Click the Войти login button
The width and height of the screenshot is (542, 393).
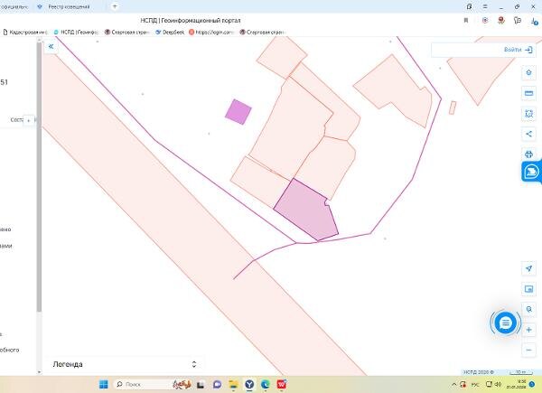click(519, 50)
